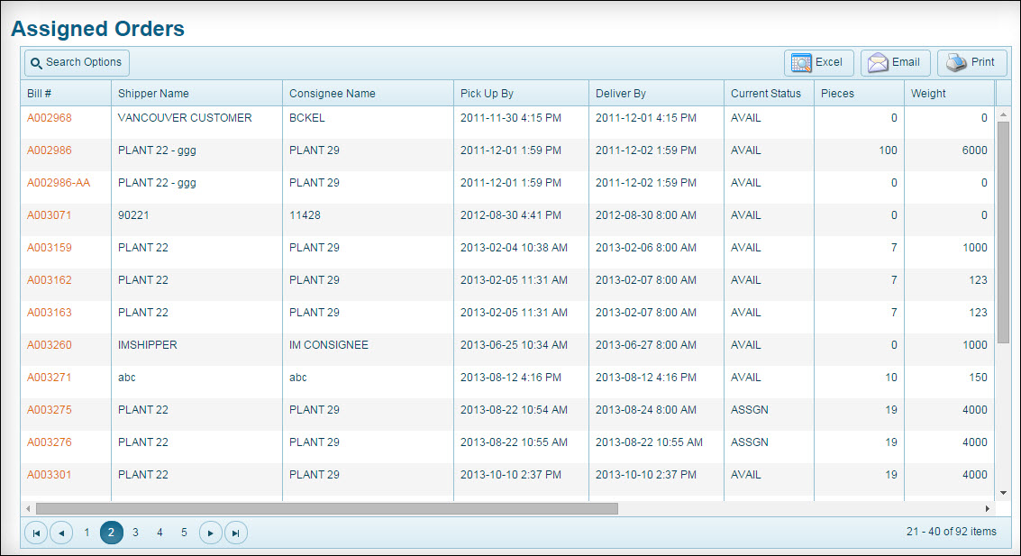Sort by Pick Up By column header
Screen dimensions: 1021x556
(x=521, y=93)
